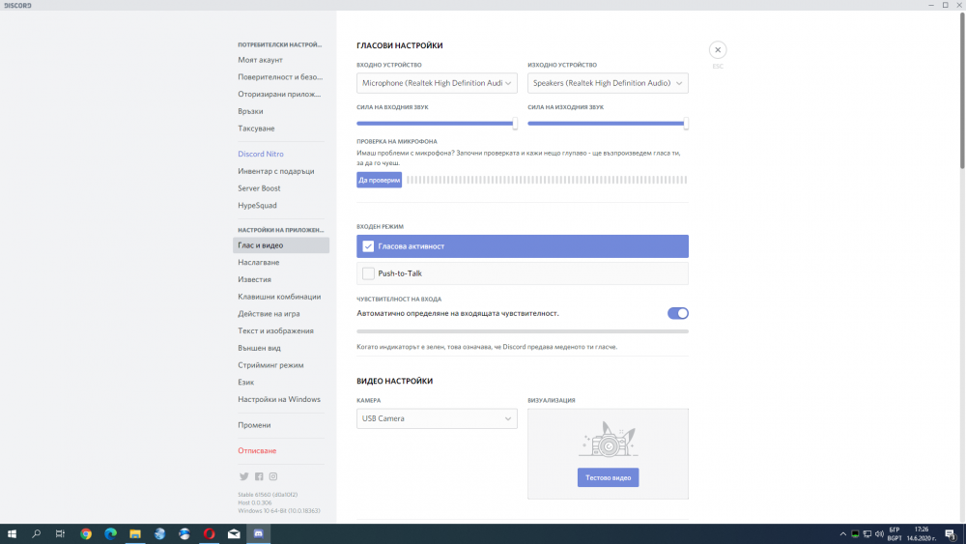Click the camera preview illustration

tap(608, 439)
